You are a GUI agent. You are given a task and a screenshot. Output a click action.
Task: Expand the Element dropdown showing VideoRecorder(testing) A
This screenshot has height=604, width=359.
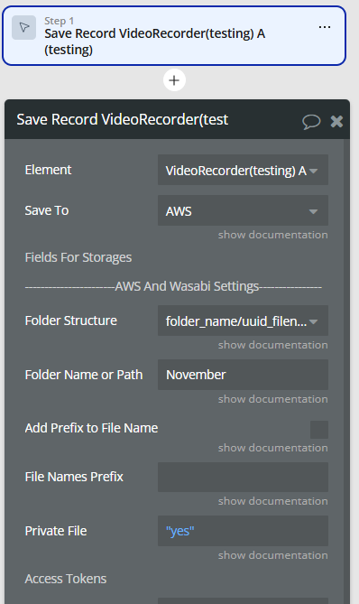click(x=243, y=171)
